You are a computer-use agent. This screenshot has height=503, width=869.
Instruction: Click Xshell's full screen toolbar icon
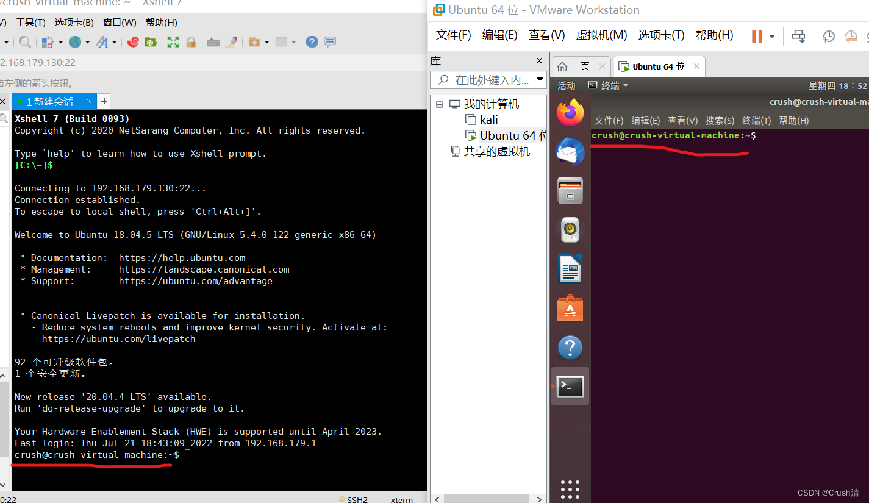[173, 41]
